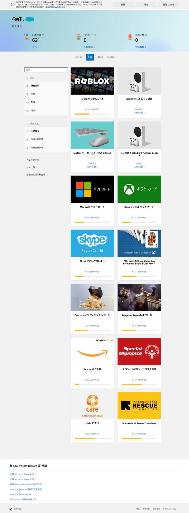
Task: Click the globe language icon in footer
Action: coord(11,509)
